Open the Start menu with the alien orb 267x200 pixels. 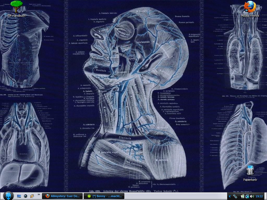8,196
